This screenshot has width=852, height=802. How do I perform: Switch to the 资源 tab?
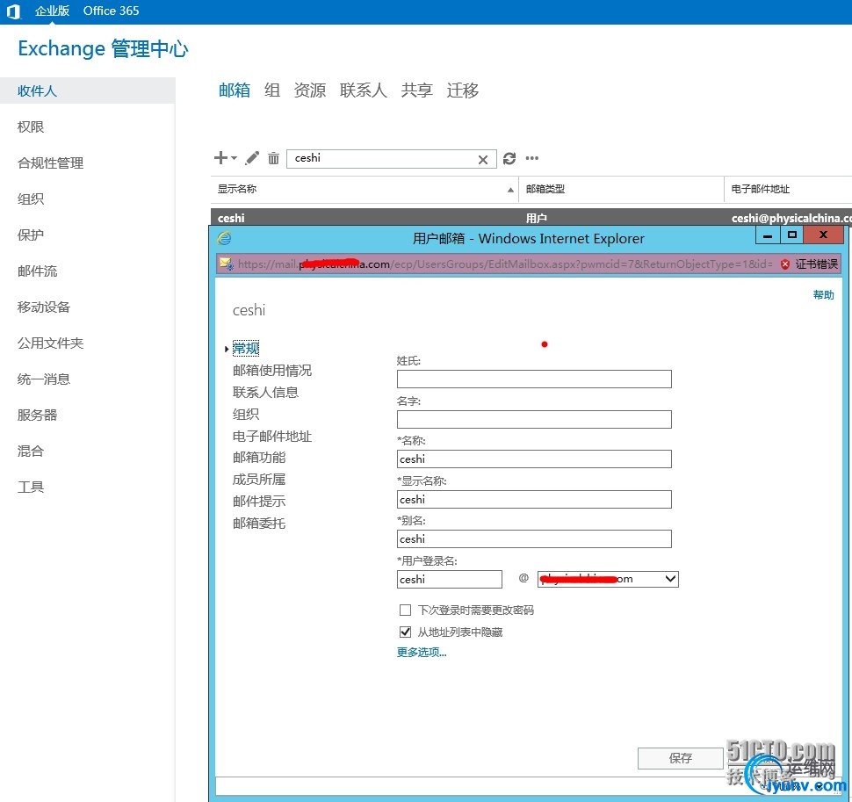pos(310,90)
